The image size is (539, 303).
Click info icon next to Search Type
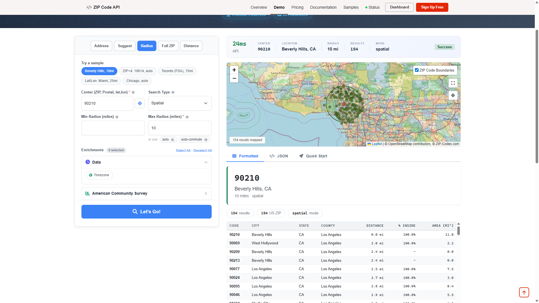[173, 92]
